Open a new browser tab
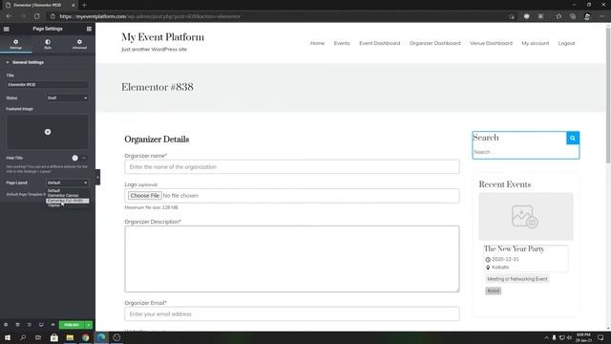 point(84,5)
